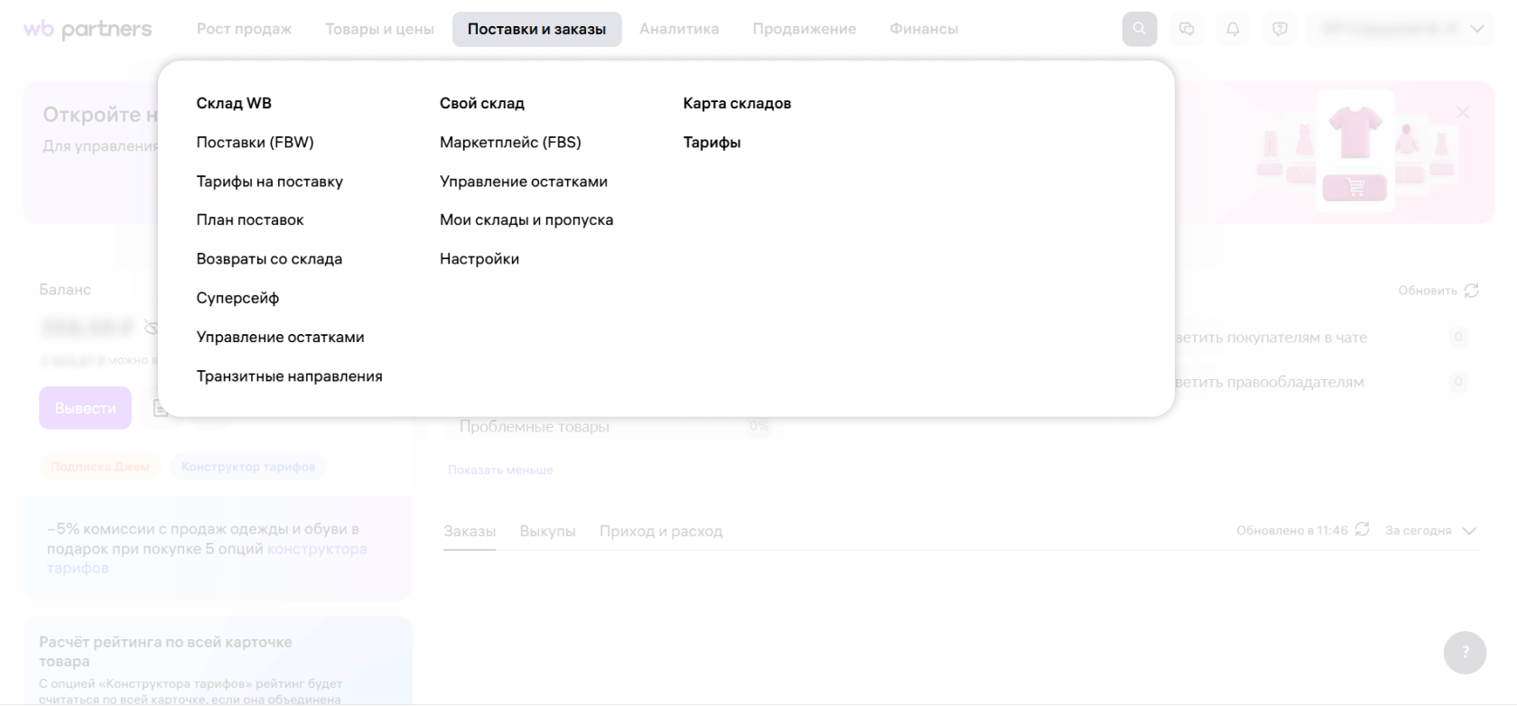Click the Расчёт рейтинга по всей карточке товара heading
The width and height of the screenshot is (1517, 706).
click(165, 652)
